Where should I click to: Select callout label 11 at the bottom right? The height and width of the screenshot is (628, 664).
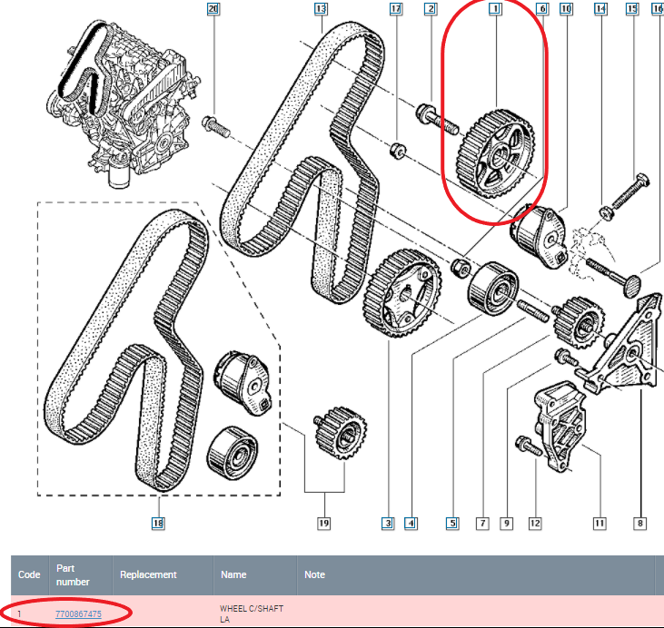point(600,524)
